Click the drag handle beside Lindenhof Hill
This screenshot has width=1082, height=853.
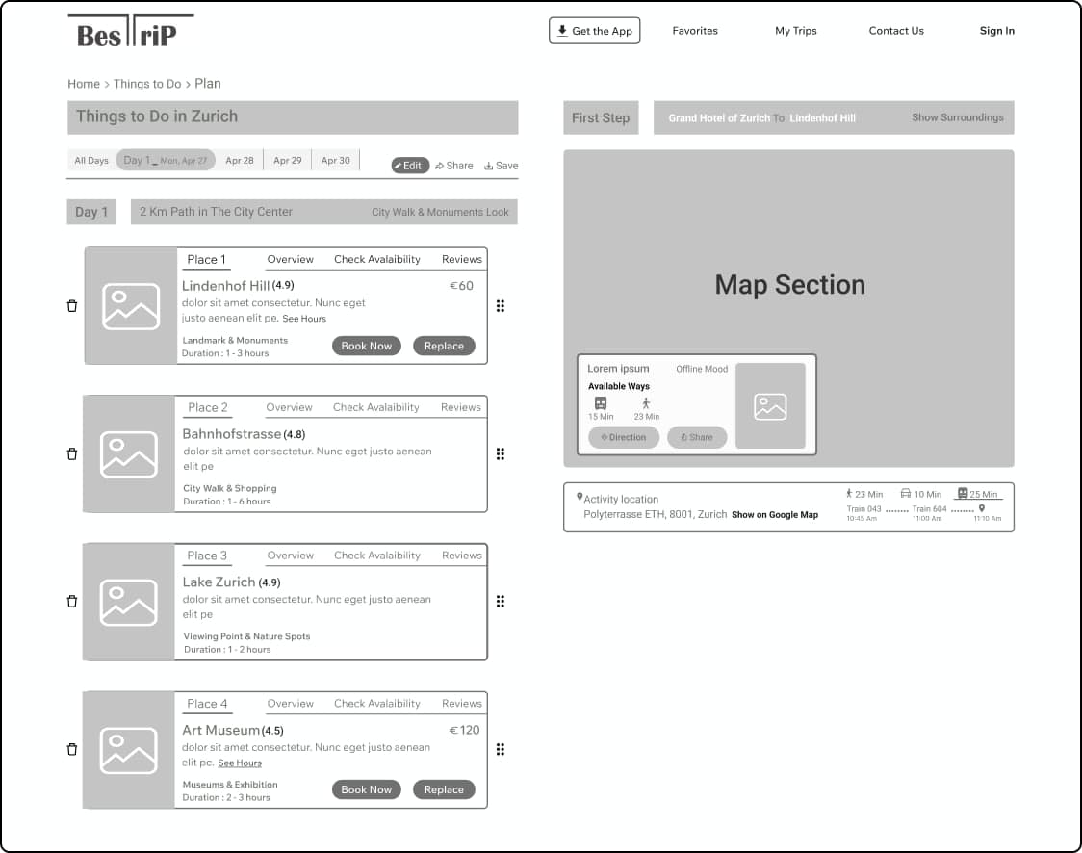click(x=501, y=306)
